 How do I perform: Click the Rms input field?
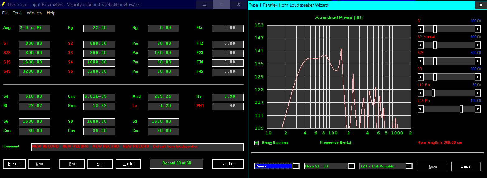pos(99,106)
